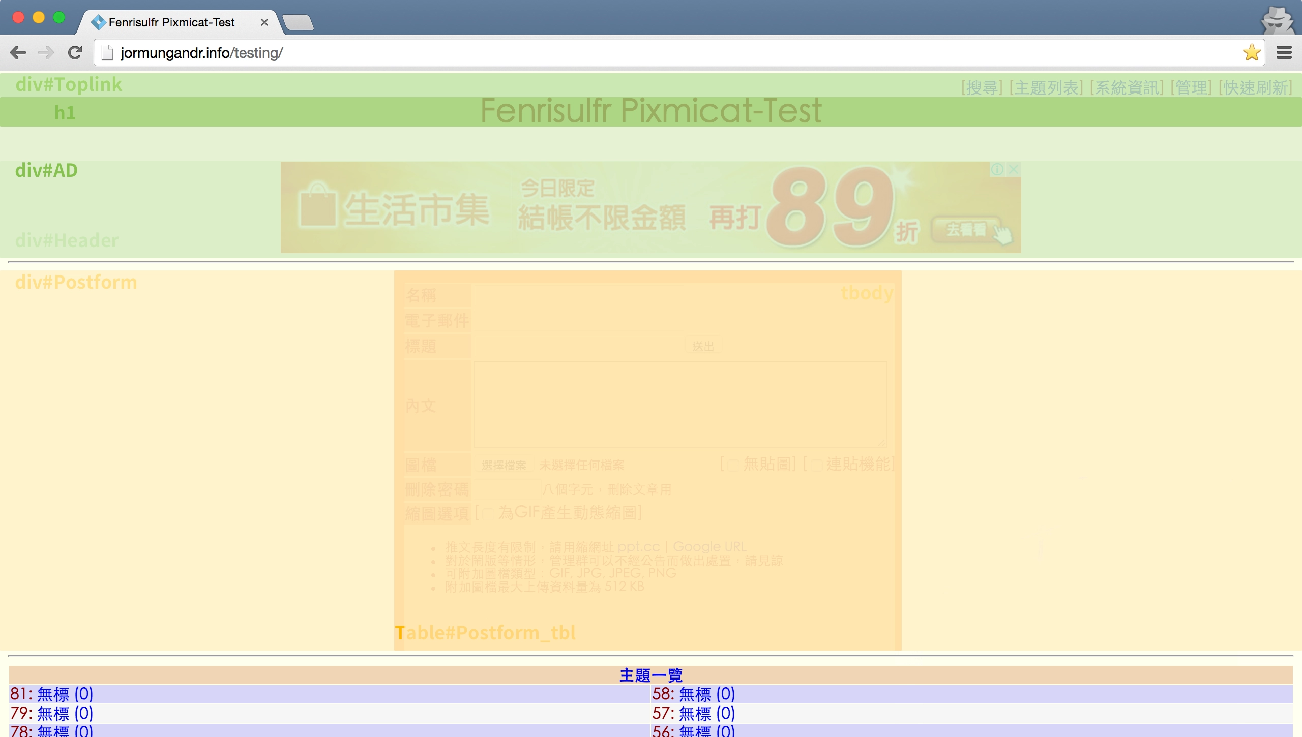Click the bookmark star icon
The height and width of the screenshot is (737, 1302).
point(1252,53)
